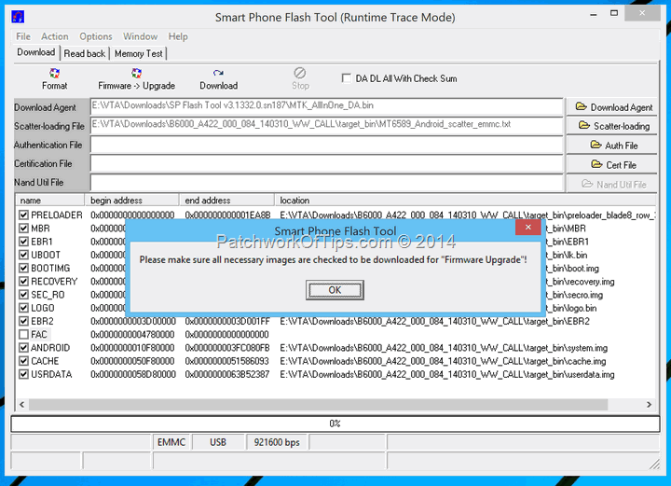The width and height of the screenshot is (671, 486).
Task: Uncheck the RECOVERY image checkbox
Action: point(23,282)
